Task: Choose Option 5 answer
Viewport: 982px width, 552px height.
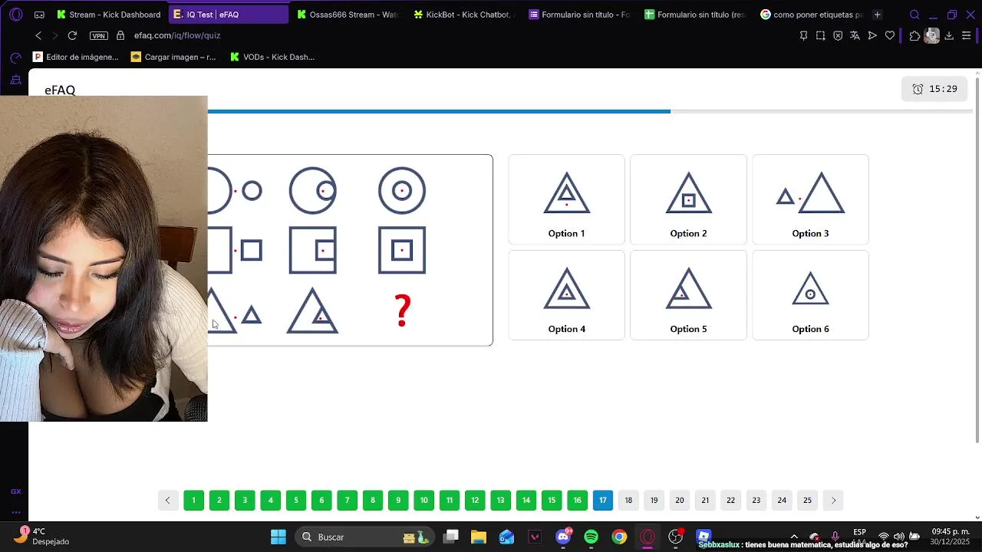Action: [x=688, y=295]
